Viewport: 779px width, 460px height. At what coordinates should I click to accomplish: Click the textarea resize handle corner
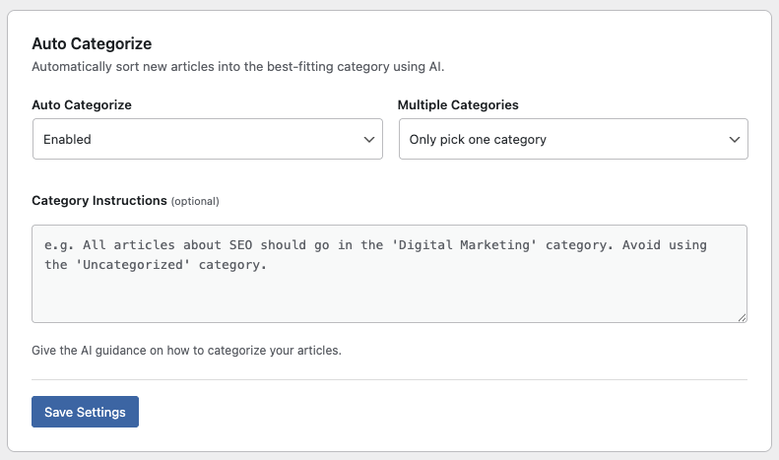[x=742, y=317]
